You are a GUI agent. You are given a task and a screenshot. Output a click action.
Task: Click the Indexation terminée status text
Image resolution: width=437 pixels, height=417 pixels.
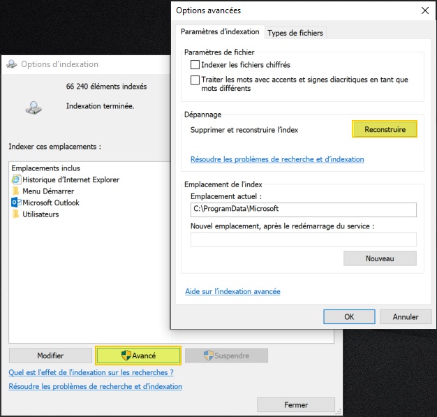(100, 106)
